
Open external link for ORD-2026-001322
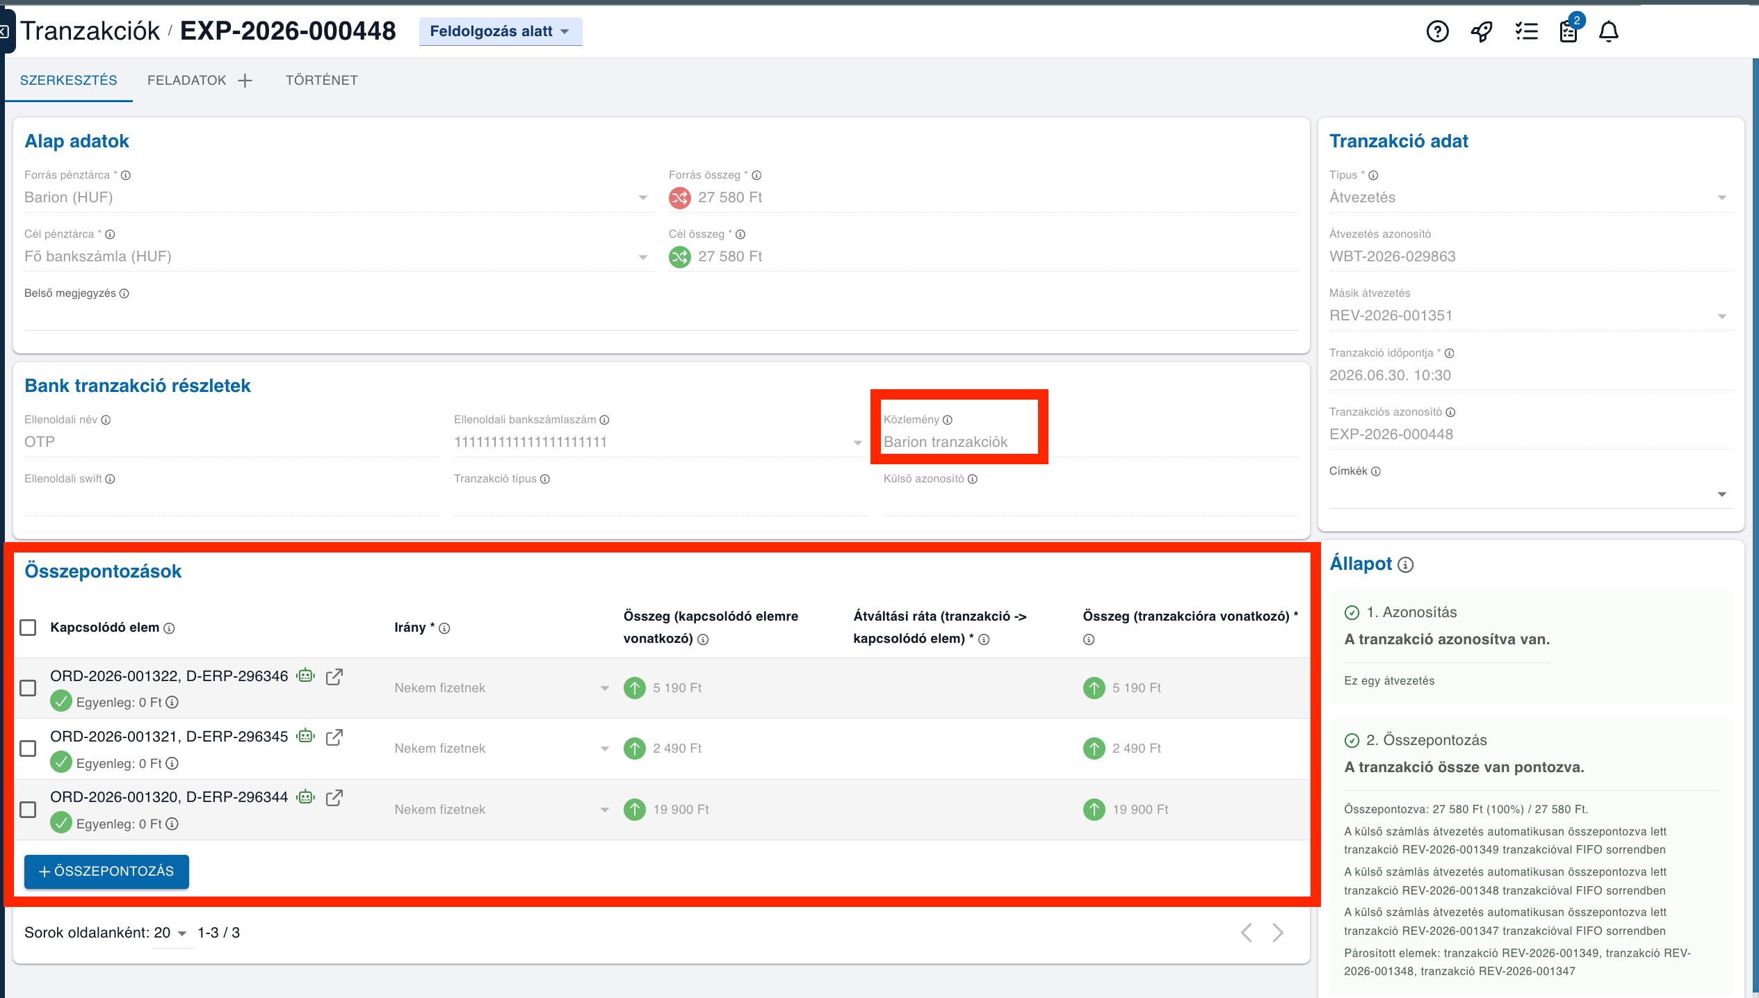[334, 676]
